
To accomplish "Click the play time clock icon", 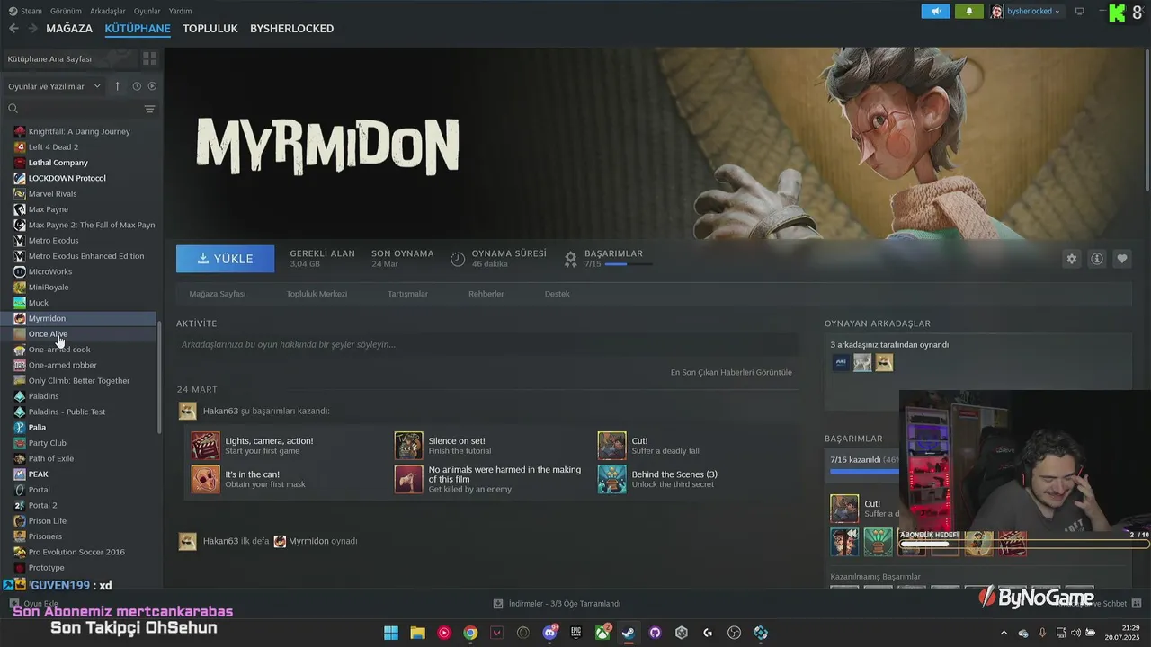I will 458,259.
